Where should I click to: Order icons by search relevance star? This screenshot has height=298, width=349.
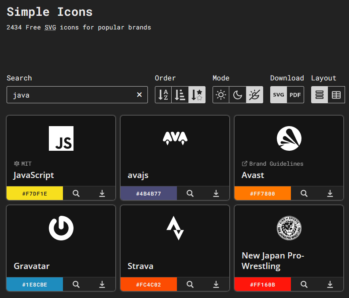pos(197,95)
